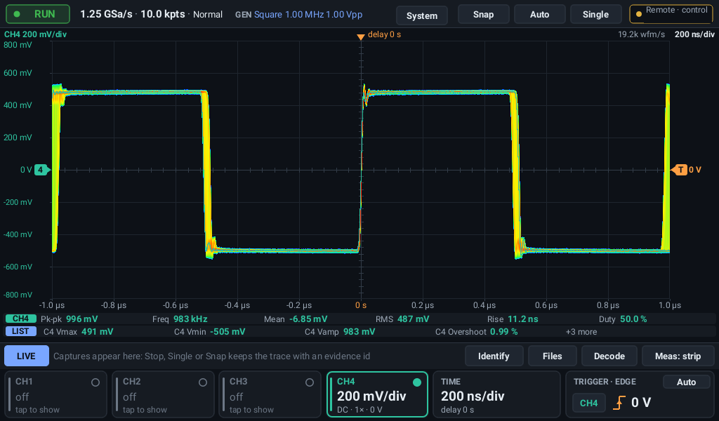Click the Duty 50.0 % measurement
Screen dimensions: 719x421
(623, 319)
